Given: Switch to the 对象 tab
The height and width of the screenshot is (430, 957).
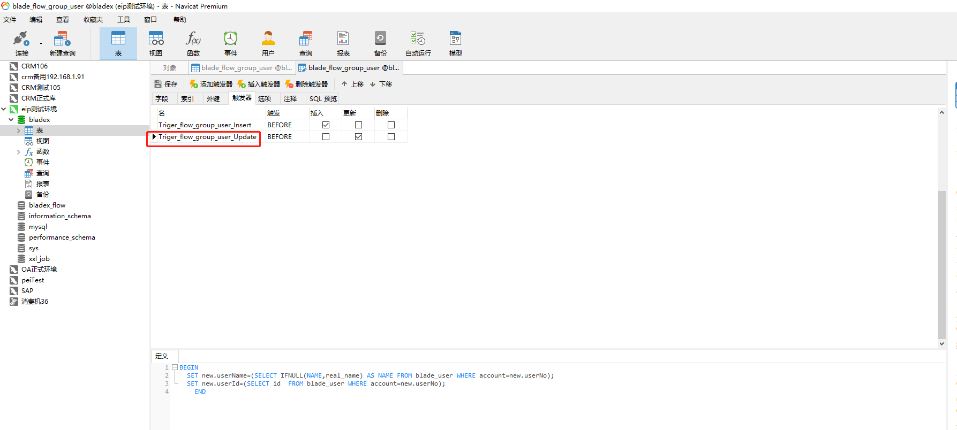Looking at the screenshot, I should click(169, 68).
